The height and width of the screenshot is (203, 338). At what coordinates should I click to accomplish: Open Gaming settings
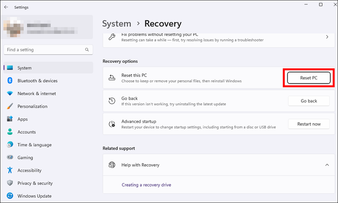click(48, 157)
